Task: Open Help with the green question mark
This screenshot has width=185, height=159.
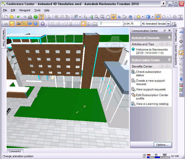Action: [x=36, y=17]
